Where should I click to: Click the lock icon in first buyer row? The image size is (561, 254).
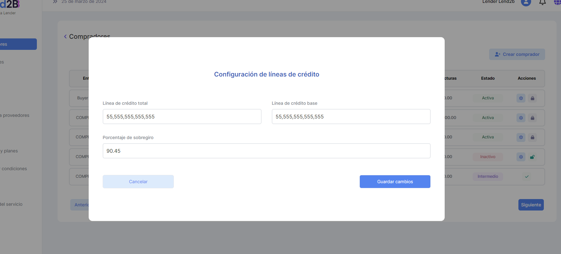tap(532, 98)
